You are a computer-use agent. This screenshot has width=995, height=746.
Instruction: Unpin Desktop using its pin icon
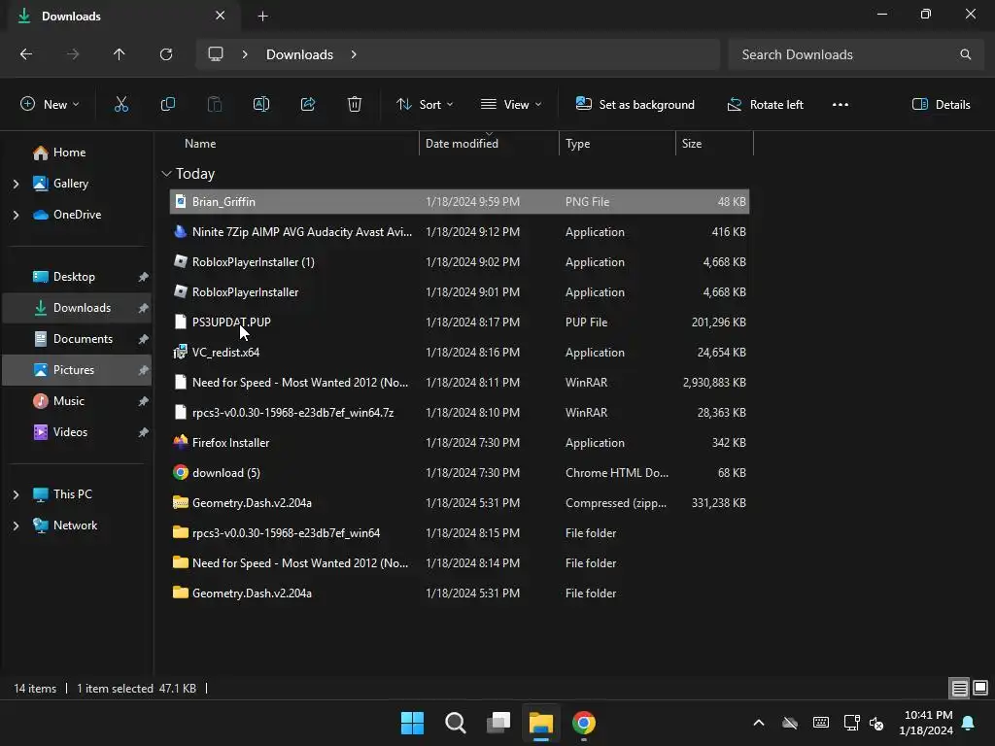[x=144, y=277]
